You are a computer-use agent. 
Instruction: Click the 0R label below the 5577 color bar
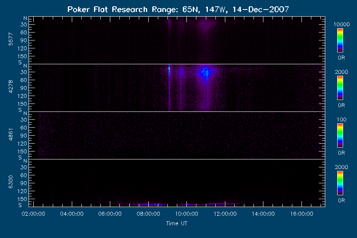tap(341, 58)
